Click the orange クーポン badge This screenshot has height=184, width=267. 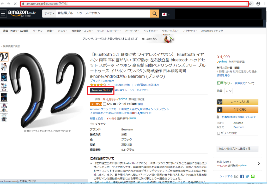96,104
